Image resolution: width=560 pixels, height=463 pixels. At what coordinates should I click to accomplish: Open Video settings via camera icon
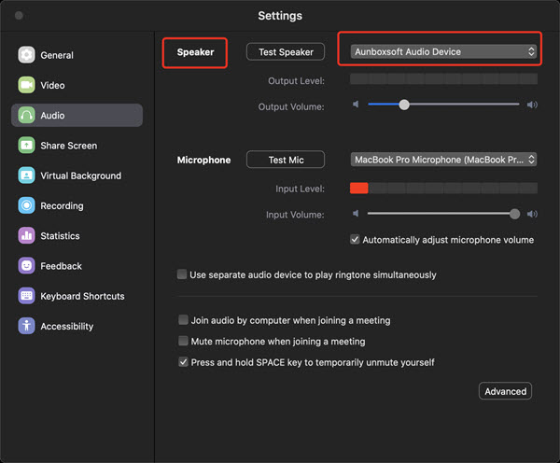[x=26, y=85]
